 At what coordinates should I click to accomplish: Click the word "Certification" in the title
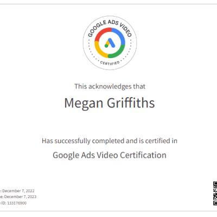tap(143, 155)
